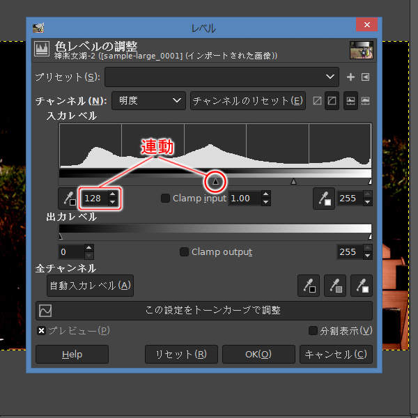
Task: Click the リセット(R) button
Action: click(x=181, y=355)
